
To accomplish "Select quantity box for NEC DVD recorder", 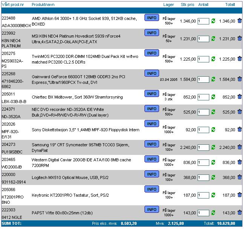I will click(x=203, y=112).
